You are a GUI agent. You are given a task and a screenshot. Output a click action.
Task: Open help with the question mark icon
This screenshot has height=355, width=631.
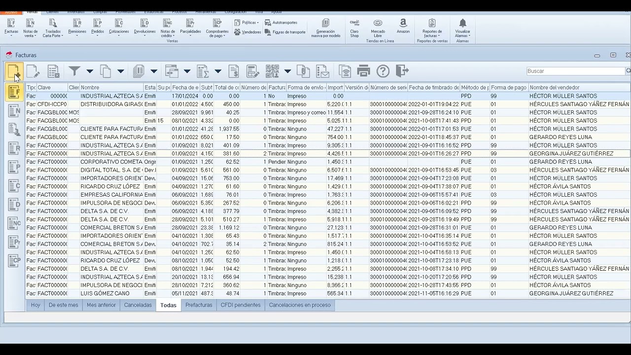click(383, 71)
